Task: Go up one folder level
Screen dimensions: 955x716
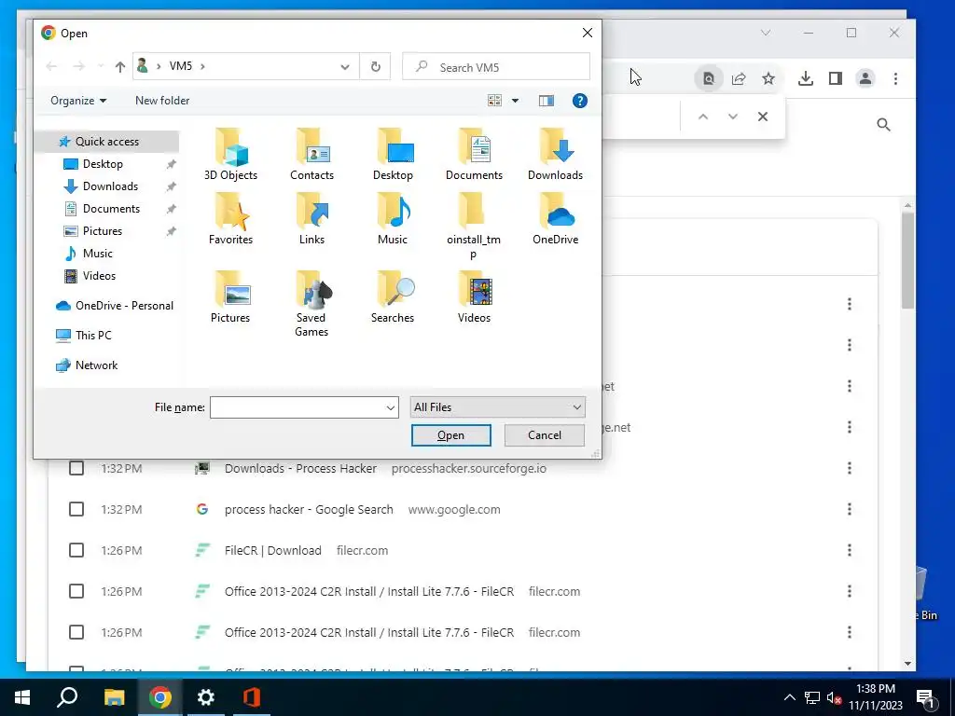Action: click(x=120, y=66)
